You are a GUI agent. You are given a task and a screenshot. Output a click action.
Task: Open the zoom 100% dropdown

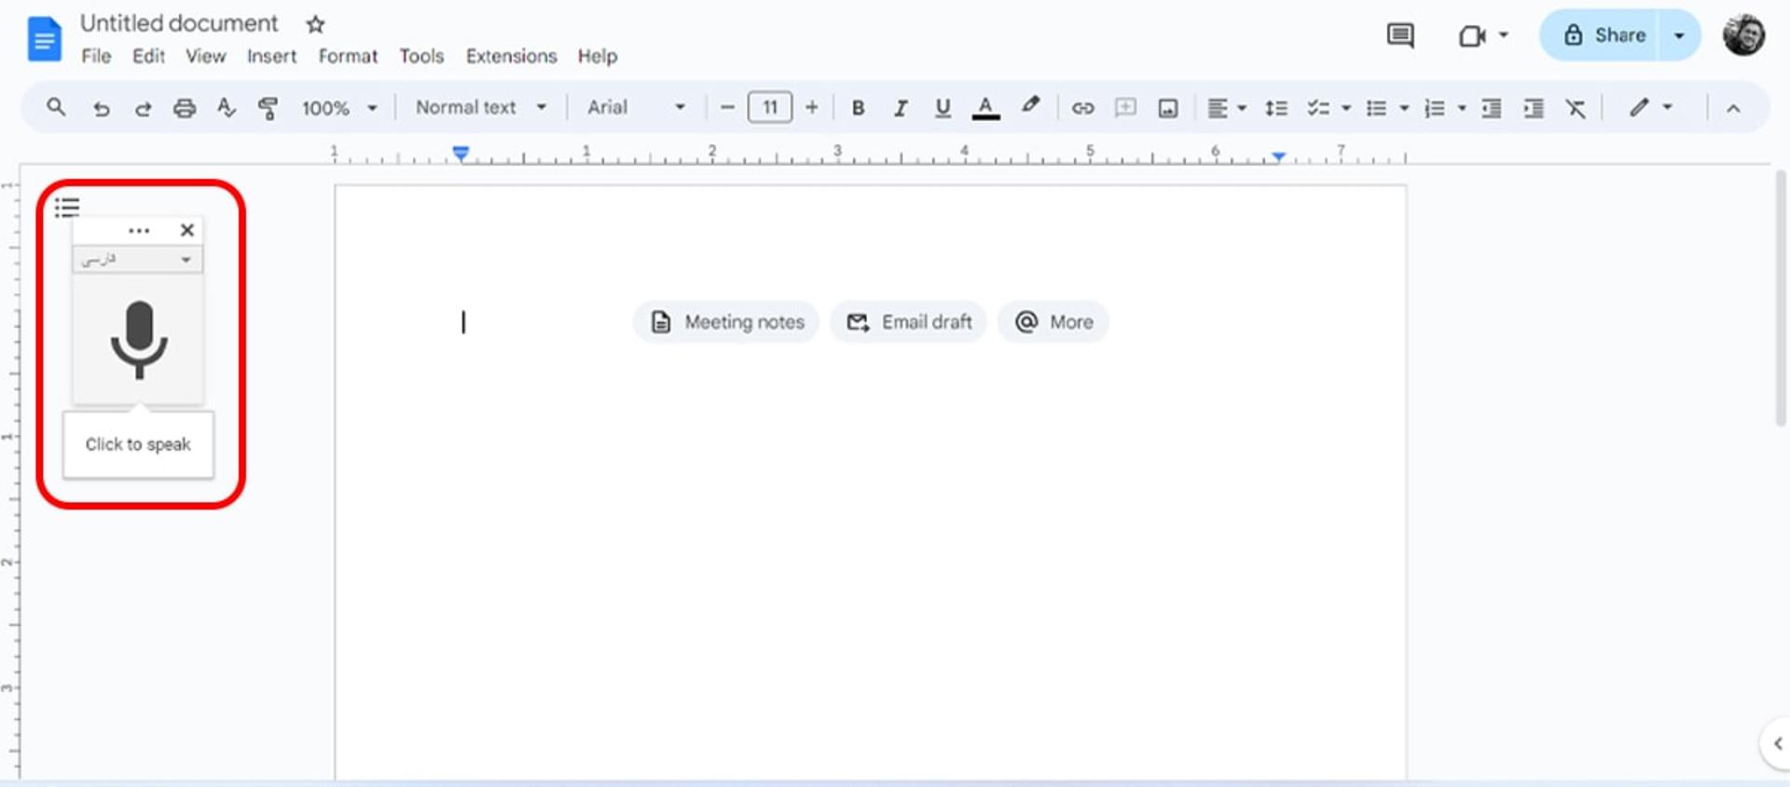pos(339,108)
